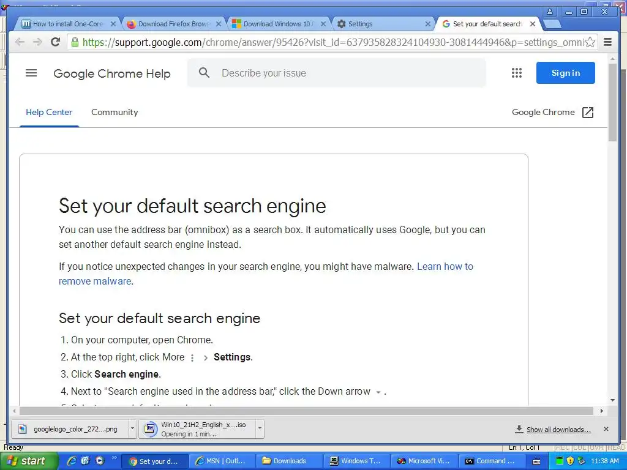Close the Download Windows 10 tab
This screenshot has height=470, width=627.
coord(323,24)
